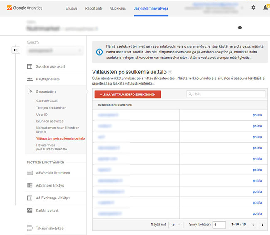The height and width of the screenshot is (235, 270).
Task: Click poista link in first row
Action: pyautogui.click(x=257, y=115)
